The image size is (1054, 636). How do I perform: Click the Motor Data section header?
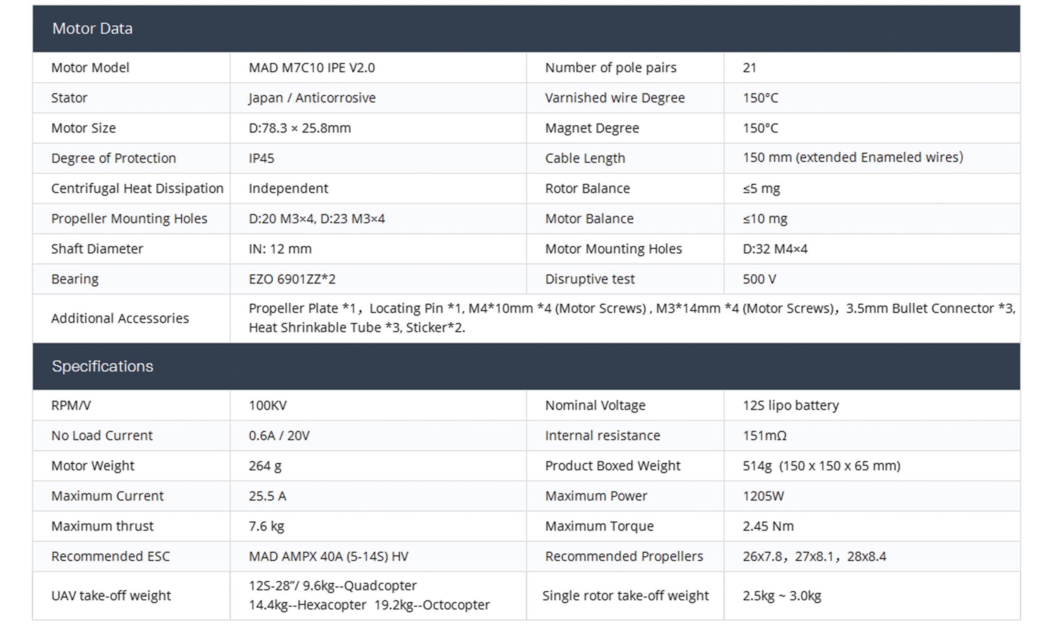click(x=92, y=29)
